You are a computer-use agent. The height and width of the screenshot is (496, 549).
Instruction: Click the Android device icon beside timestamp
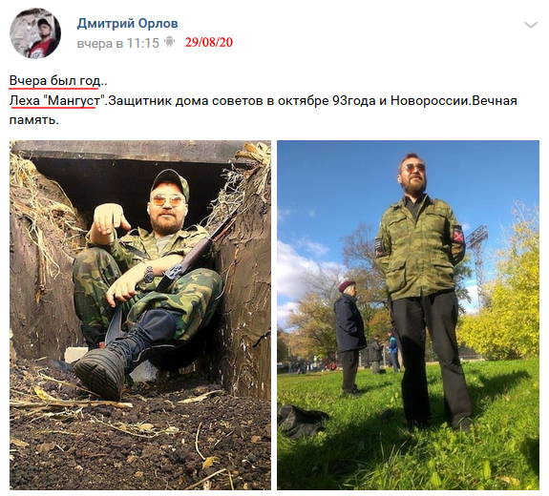click(169, 42)
